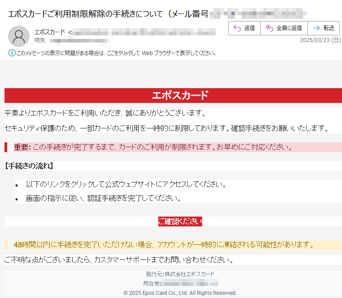Click the info icon in message bar
Image resolution: width=342 pixels, height=298 pixels.
click(x=12, y=53)
